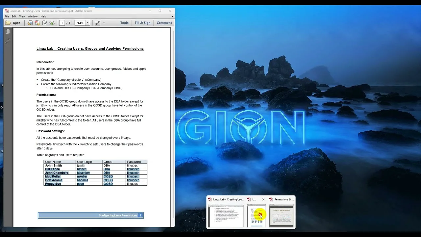Open the View menu
Viewport: 421px width, 237px height.
click(22, 16)
